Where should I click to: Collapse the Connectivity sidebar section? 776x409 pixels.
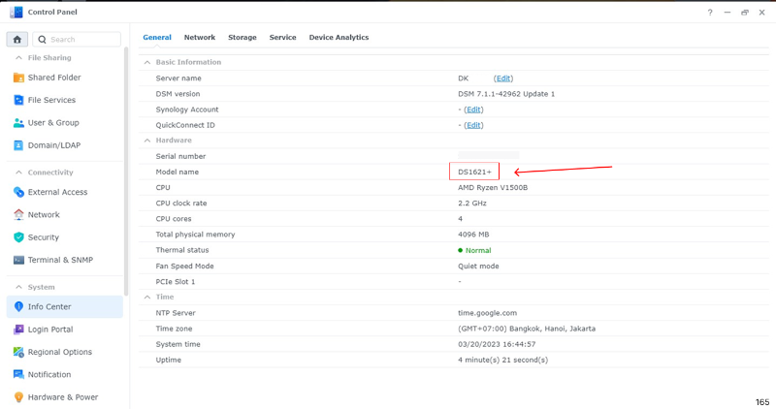point(16,173)
